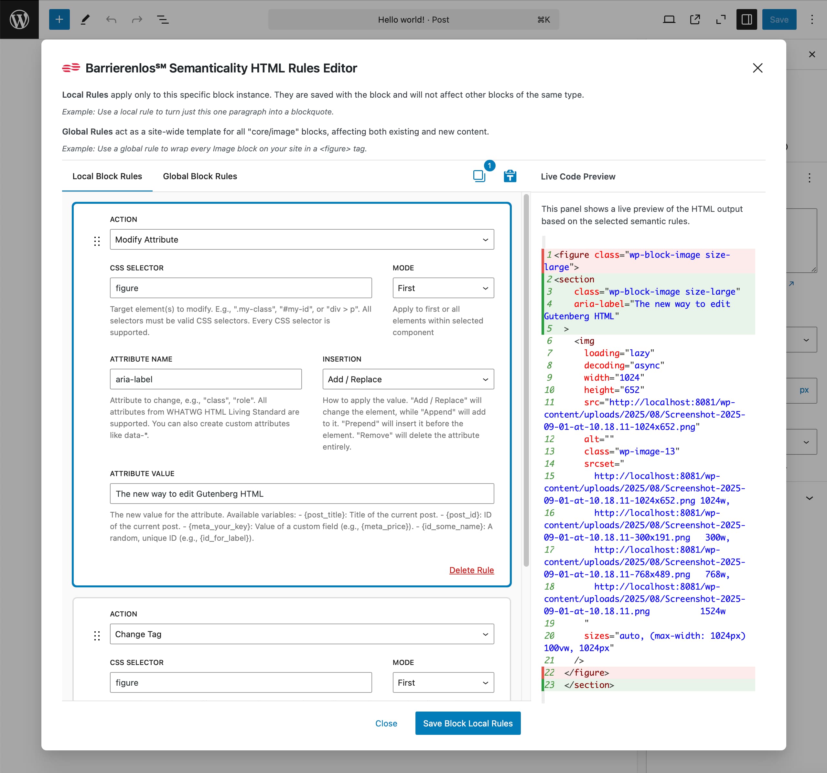Open the post in a new tab

tap(695, 19)
